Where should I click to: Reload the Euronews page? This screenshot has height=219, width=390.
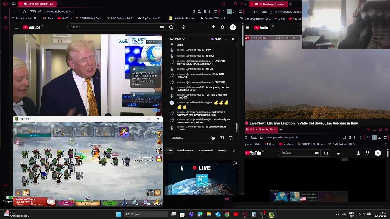tap(24, 12)
